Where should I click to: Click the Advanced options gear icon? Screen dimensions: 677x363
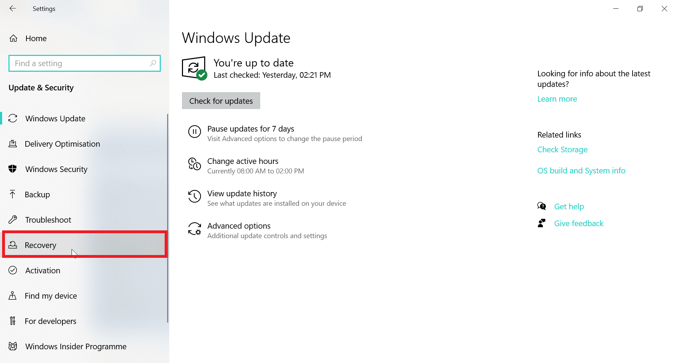click(194, 229)
